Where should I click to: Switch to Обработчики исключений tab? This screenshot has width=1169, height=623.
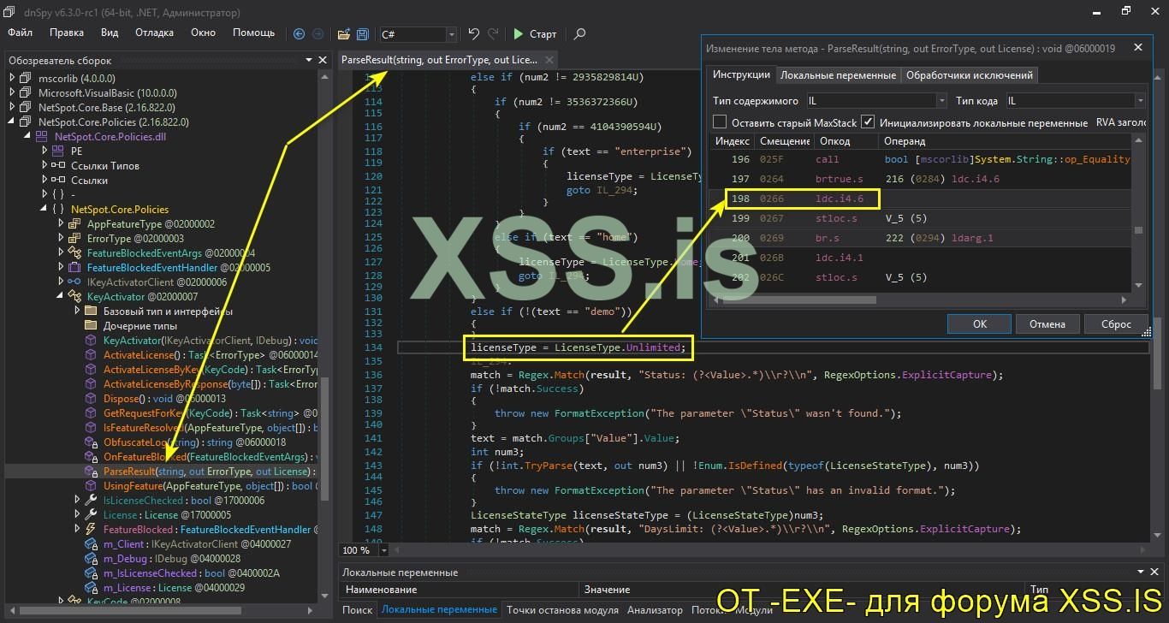970,75
